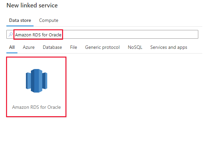Click the 'New linked service' heading
This screenshot has height=165, width=205.
pos(32,6)
